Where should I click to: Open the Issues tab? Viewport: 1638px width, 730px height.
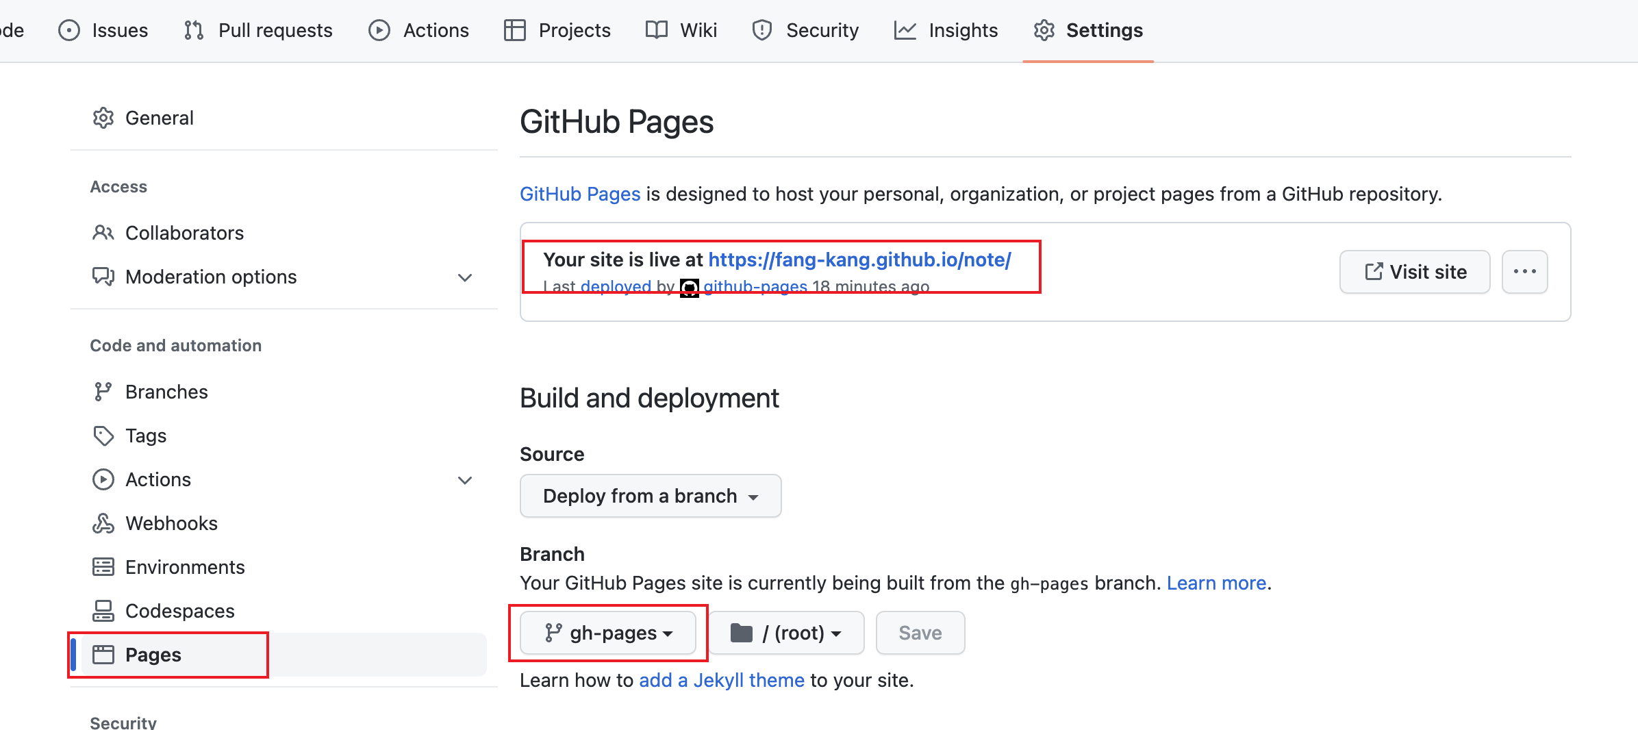coord(103,30)
